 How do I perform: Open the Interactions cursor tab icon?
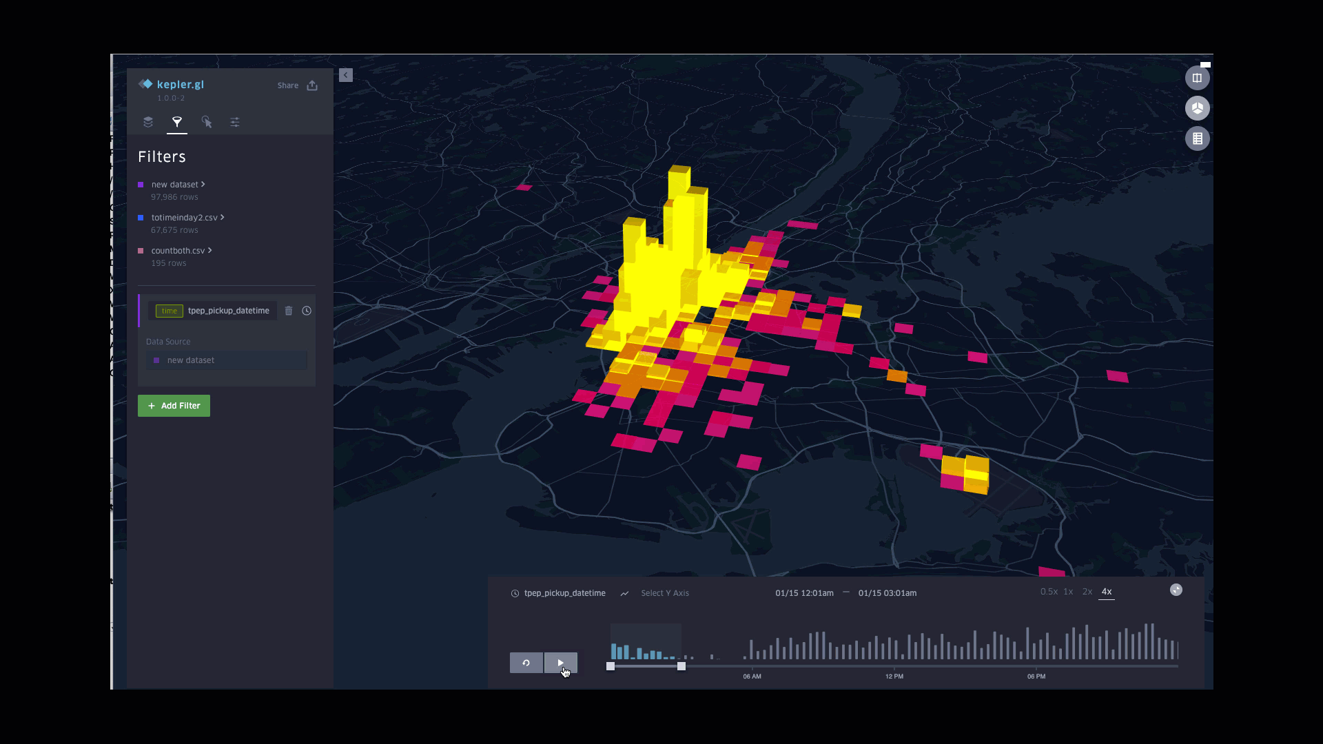(x=206, y=122)
